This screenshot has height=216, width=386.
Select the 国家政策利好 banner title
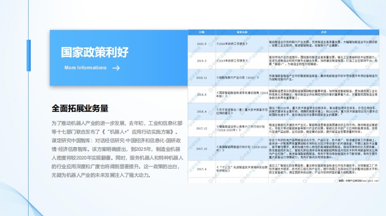click(95, 52)
